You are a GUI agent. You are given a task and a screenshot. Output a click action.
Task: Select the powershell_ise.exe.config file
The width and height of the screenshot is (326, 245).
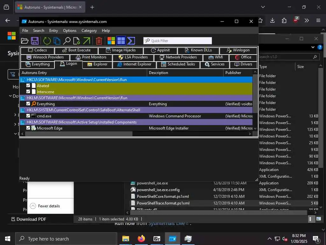coord(158,190)
